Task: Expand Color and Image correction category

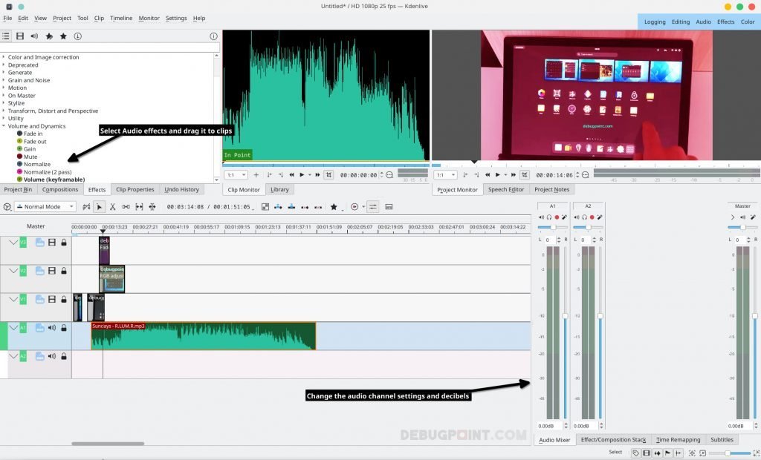Action: [4, 57]
